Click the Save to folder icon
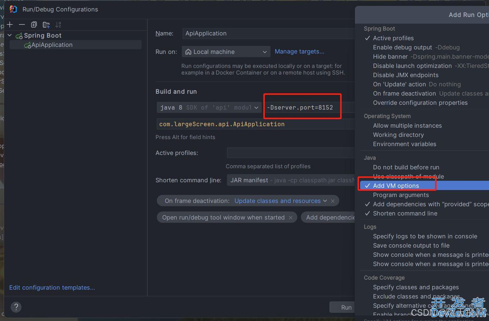The height and width of the screenshot is (321, 489). [x=46, y=25]
